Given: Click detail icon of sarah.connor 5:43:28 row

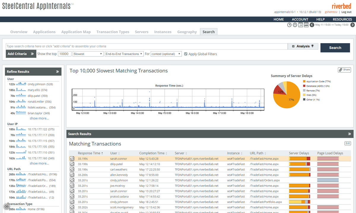Looking at the screenshot, I should 72,159.
